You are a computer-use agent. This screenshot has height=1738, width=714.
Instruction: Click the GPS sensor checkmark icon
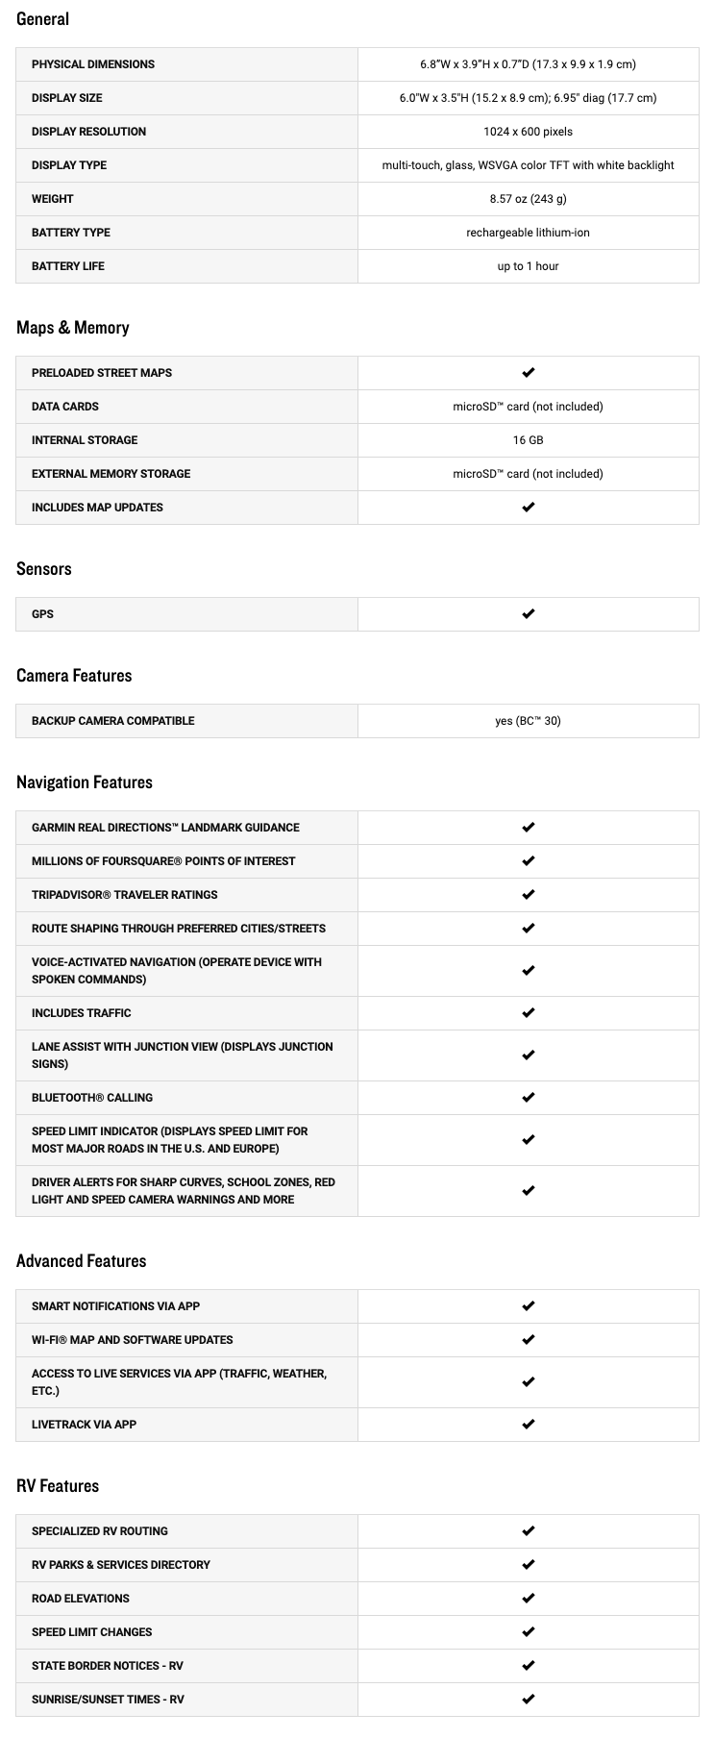tap(528, 614)
